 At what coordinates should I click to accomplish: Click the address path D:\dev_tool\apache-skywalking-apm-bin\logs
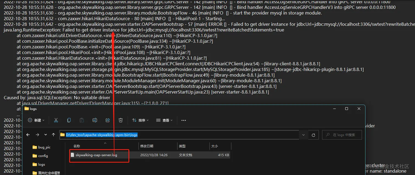[x=102, y=135]
